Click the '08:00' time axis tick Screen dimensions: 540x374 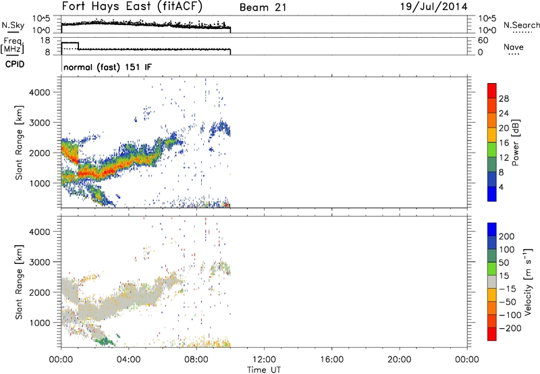point(196,360)
